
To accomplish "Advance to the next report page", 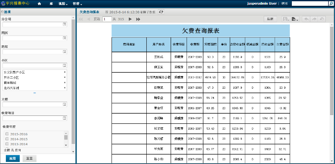I will 130,19.
